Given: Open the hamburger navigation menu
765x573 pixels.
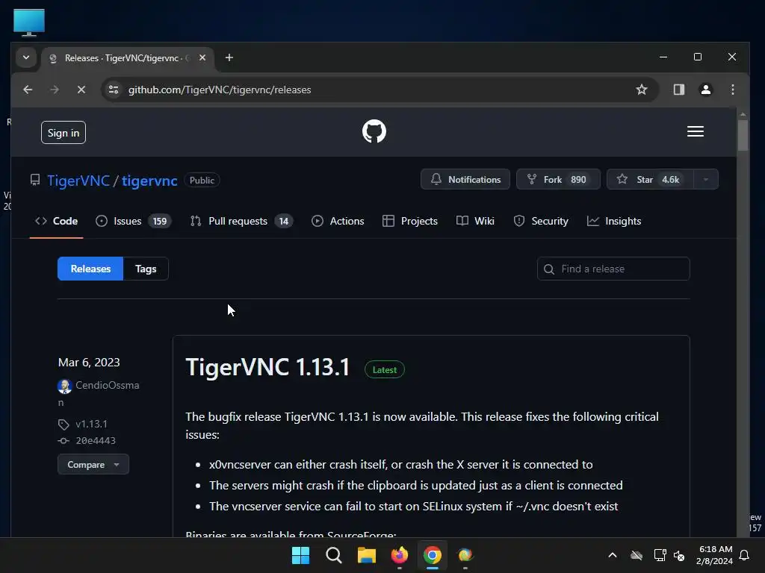Looking at the screenshot, I should point(696,131).
